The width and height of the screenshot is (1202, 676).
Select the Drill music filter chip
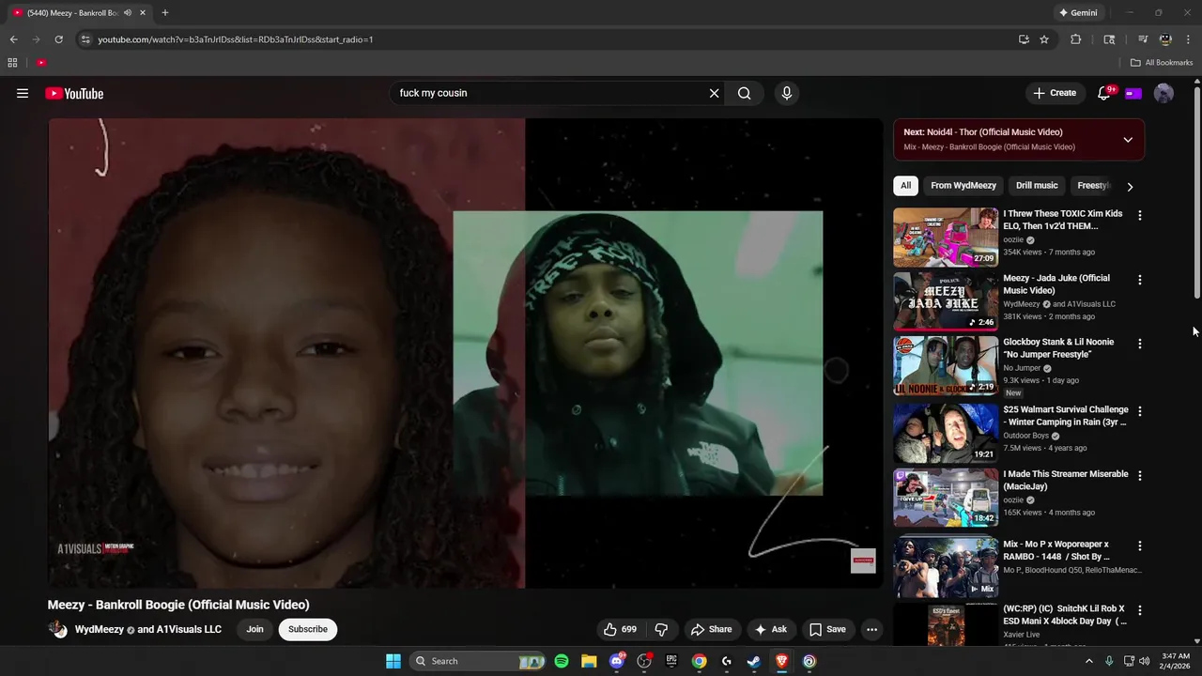pyautogui.click(x=1037, y=186)
